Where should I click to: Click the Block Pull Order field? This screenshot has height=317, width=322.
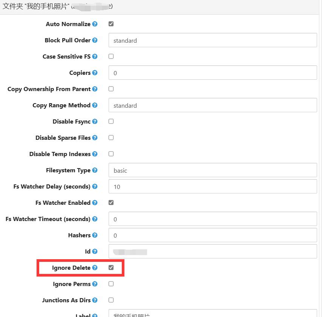(x=213, y=40)
